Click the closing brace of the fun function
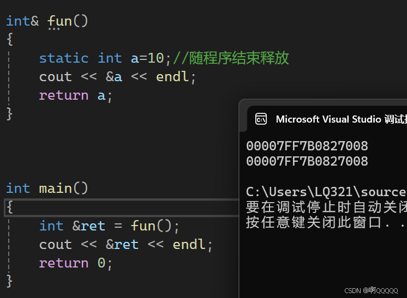This screenshot has height=298, width=407. [x=9, y=113]
